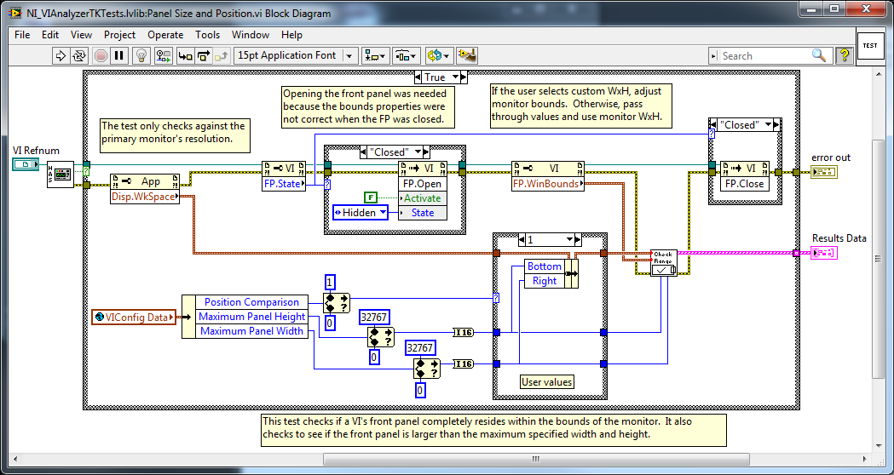Open the case 1 selector dropdown
This screenshot has height=475, width=894.
click(x=569, y=240)
